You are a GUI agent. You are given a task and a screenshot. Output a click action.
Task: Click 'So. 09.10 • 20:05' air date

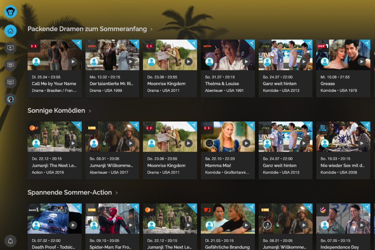click(104, 240)
